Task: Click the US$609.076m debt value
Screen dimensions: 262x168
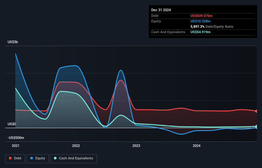Action: (x=201, y=16)
